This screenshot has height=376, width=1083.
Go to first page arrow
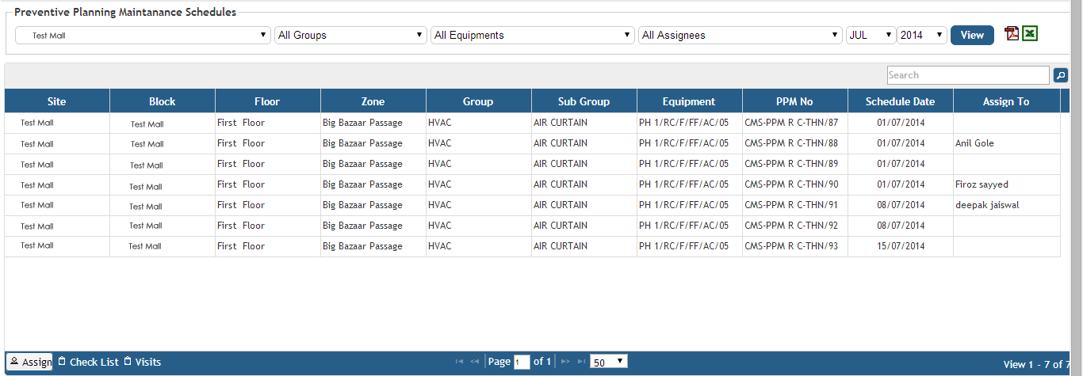coord(459,362)
